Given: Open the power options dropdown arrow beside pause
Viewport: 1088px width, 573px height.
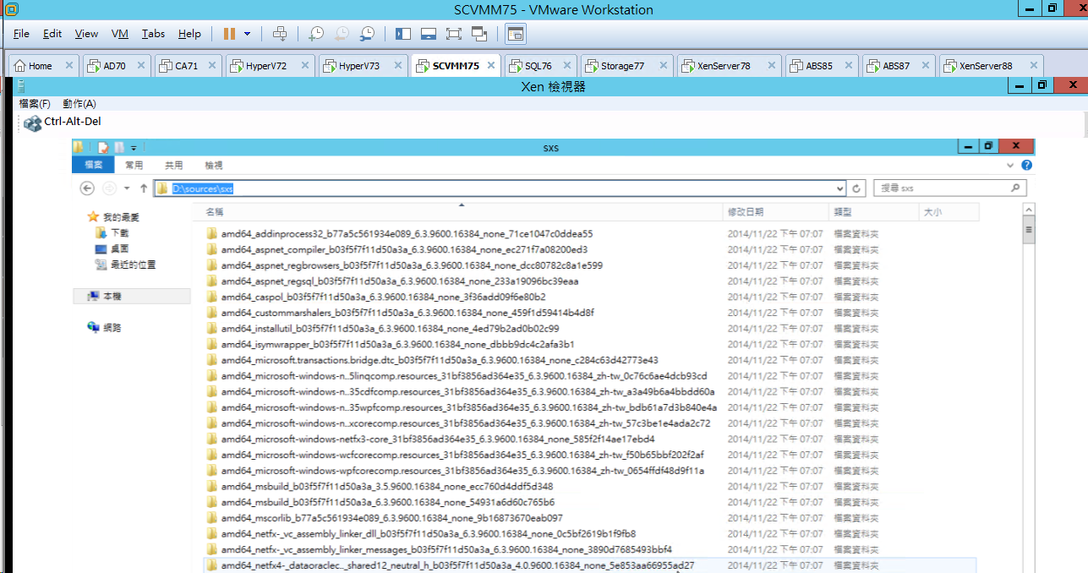Looking at the screenshot, I should pyautogui.click(x=247, y=34).
